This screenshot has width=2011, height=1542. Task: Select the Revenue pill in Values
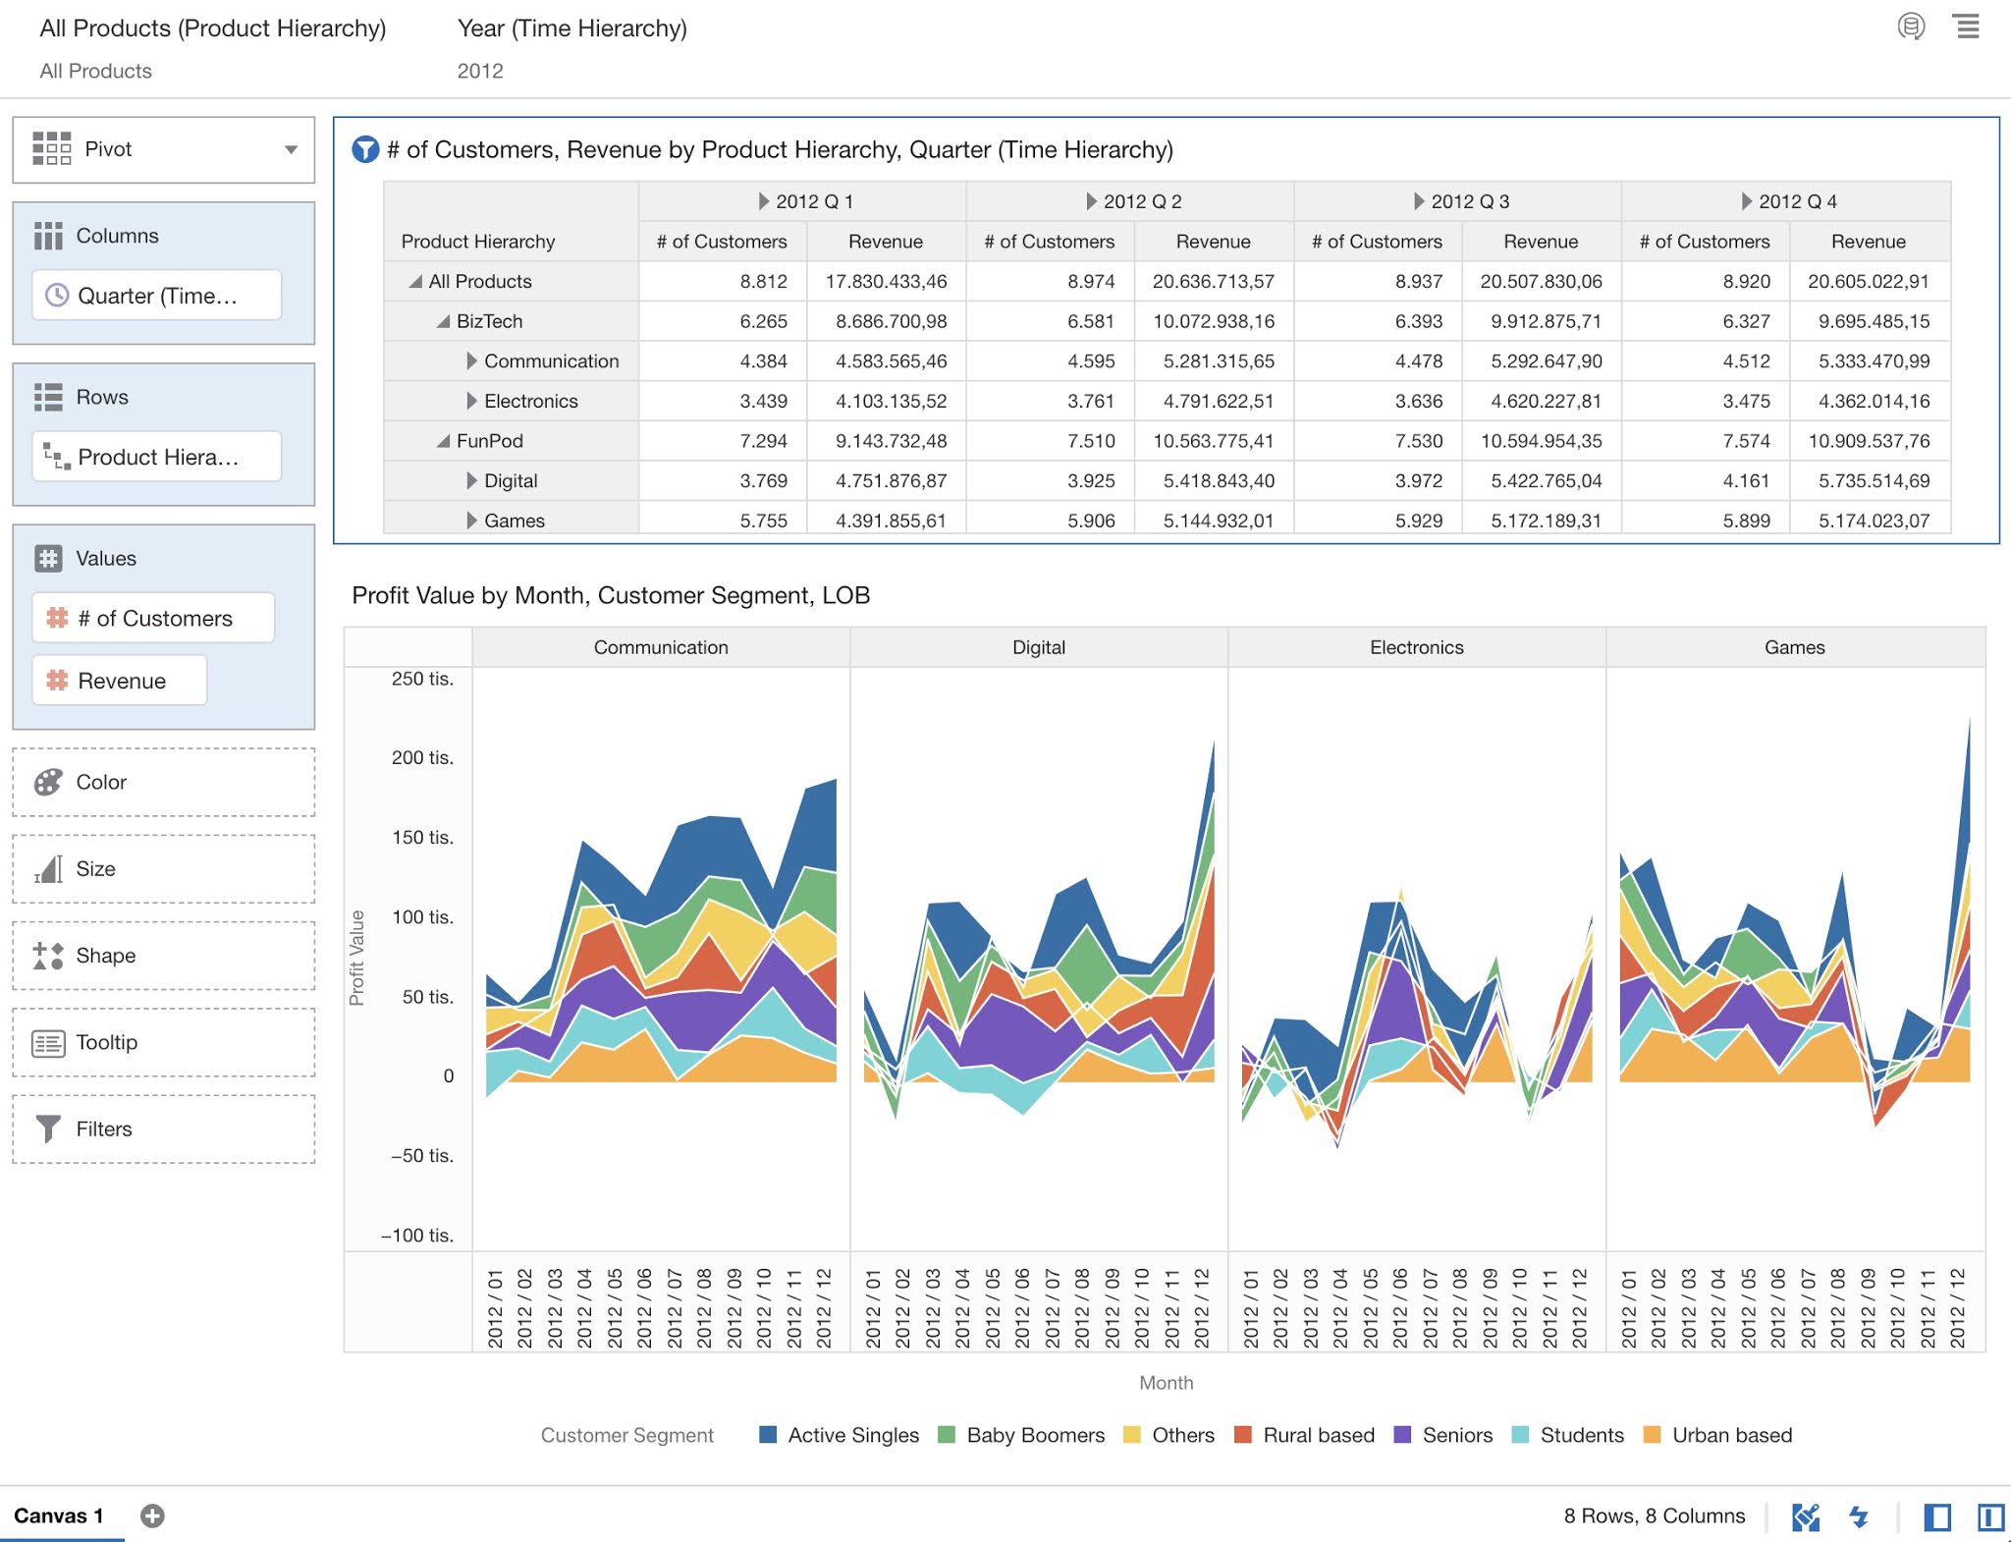coord(119,680)
